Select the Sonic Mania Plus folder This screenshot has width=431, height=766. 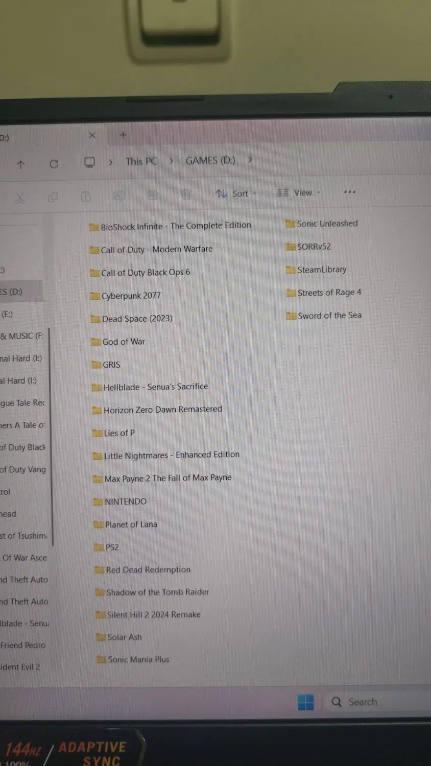tap(133, 659)
